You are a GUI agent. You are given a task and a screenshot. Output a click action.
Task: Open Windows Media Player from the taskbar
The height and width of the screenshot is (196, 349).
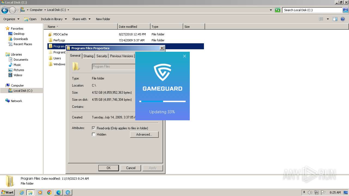point(40,192)
